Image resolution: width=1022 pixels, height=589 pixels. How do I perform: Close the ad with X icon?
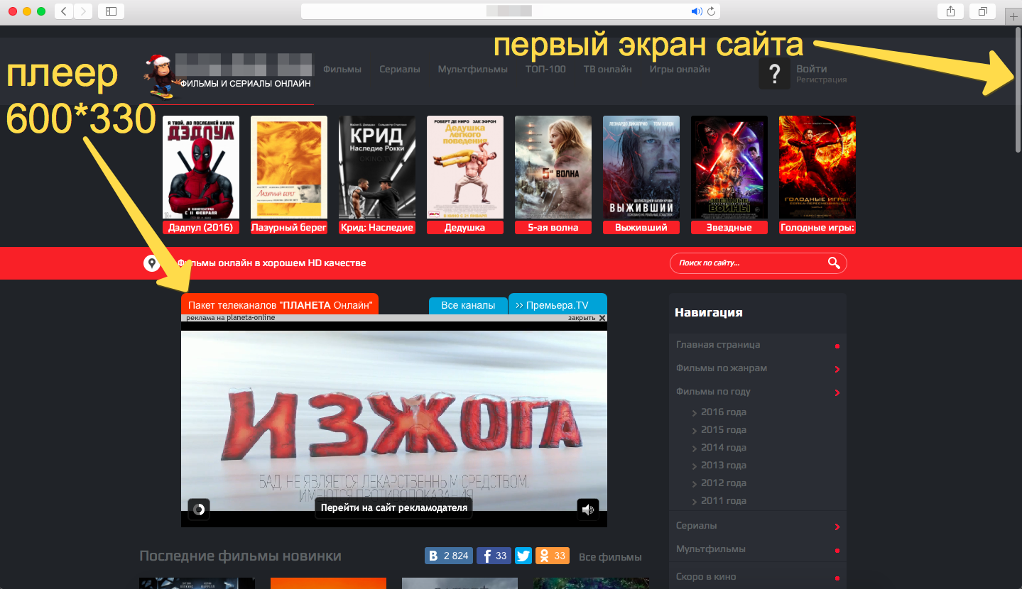point(602,318)
